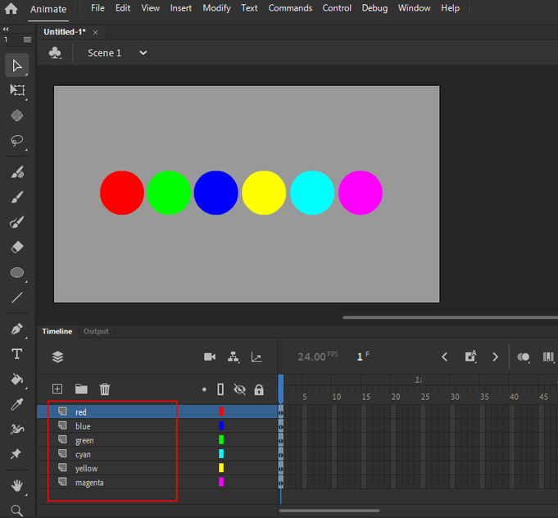Viewport: 558px width, 518px height.
Task: Toggle lock all layers padlock icon
Action: click(x=259, y=389)
